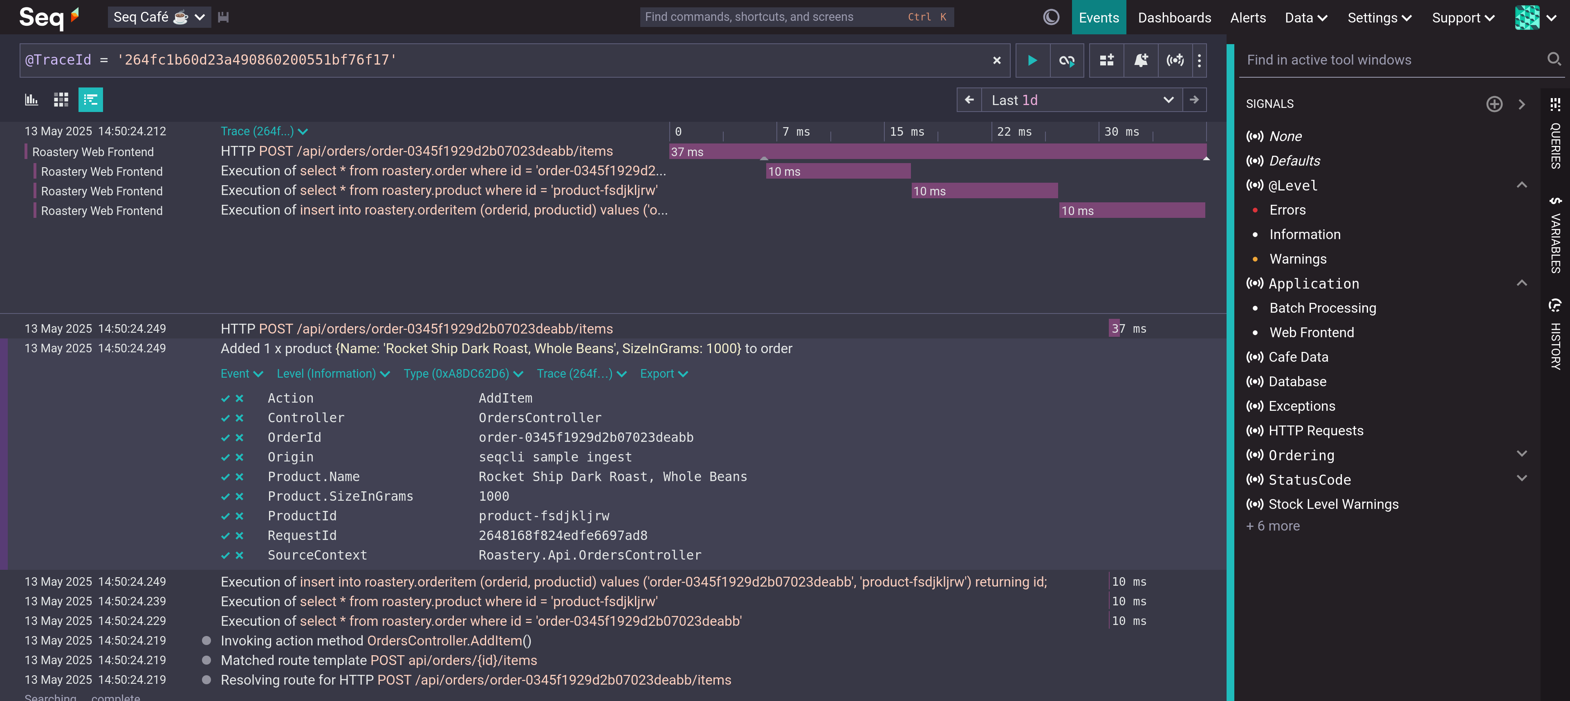Screen dimensions: 1570x701
Task: Open the Export dropdown
Action: point(664,374)
